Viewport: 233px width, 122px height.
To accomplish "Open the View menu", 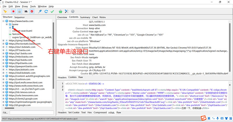I will pyautogui.click(x=17, y=6).
